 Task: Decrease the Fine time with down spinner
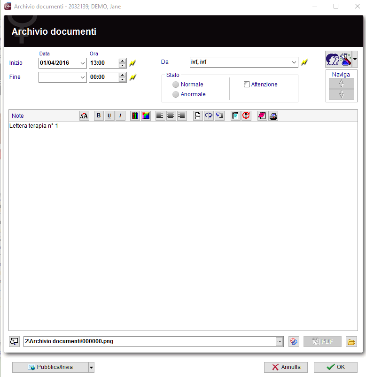point(123,80)
